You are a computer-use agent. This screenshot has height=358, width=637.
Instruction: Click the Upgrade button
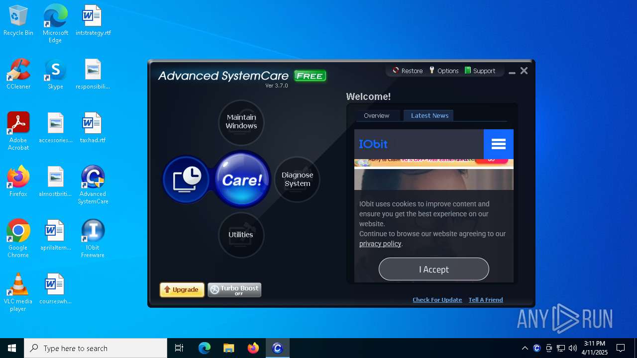click(182, 290)
